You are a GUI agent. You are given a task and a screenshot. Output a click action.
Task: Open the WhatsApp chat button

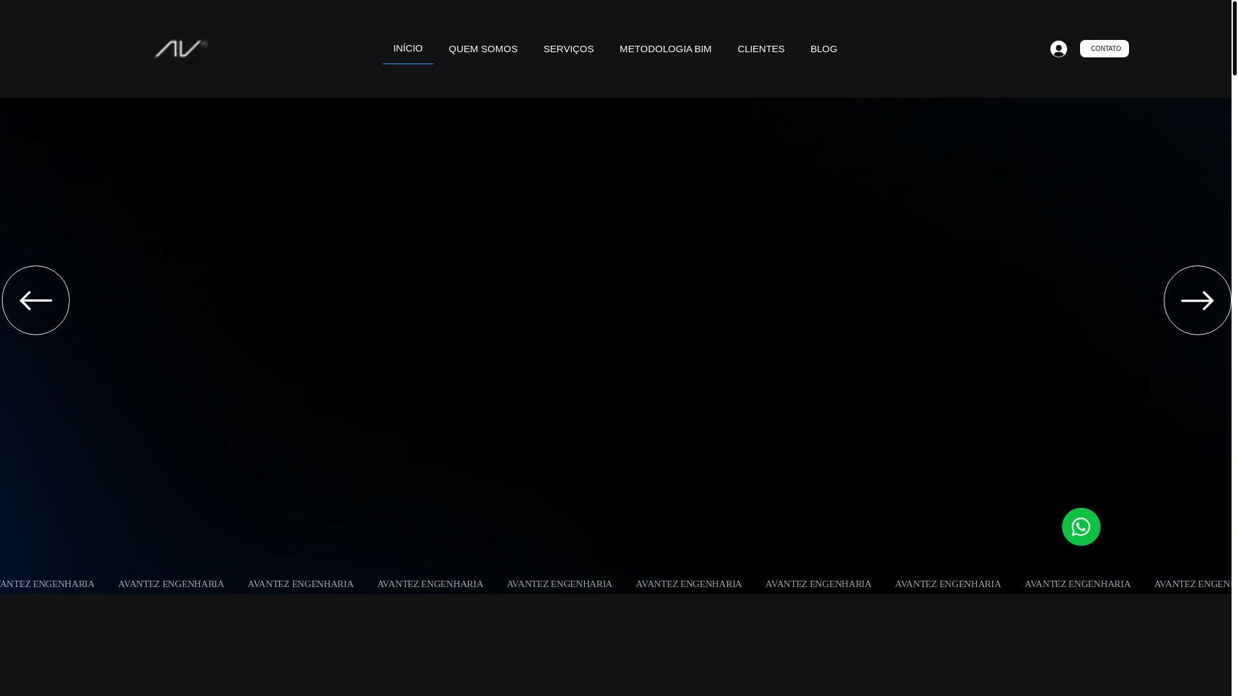[x=1081, y=527]
